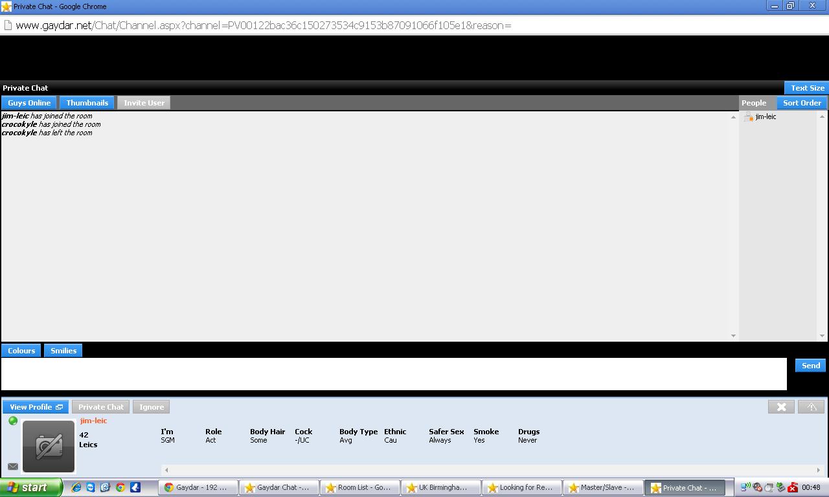Click the Ignore button
This screenshot has height=497, width=829.
[152, 407]
